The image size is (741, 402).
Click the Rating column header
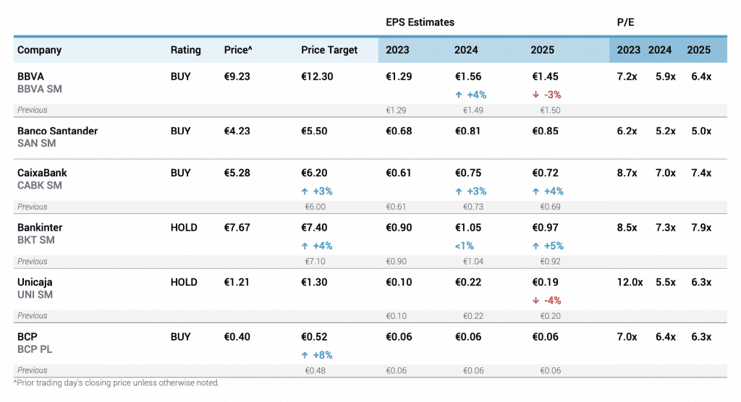[185, 51]
